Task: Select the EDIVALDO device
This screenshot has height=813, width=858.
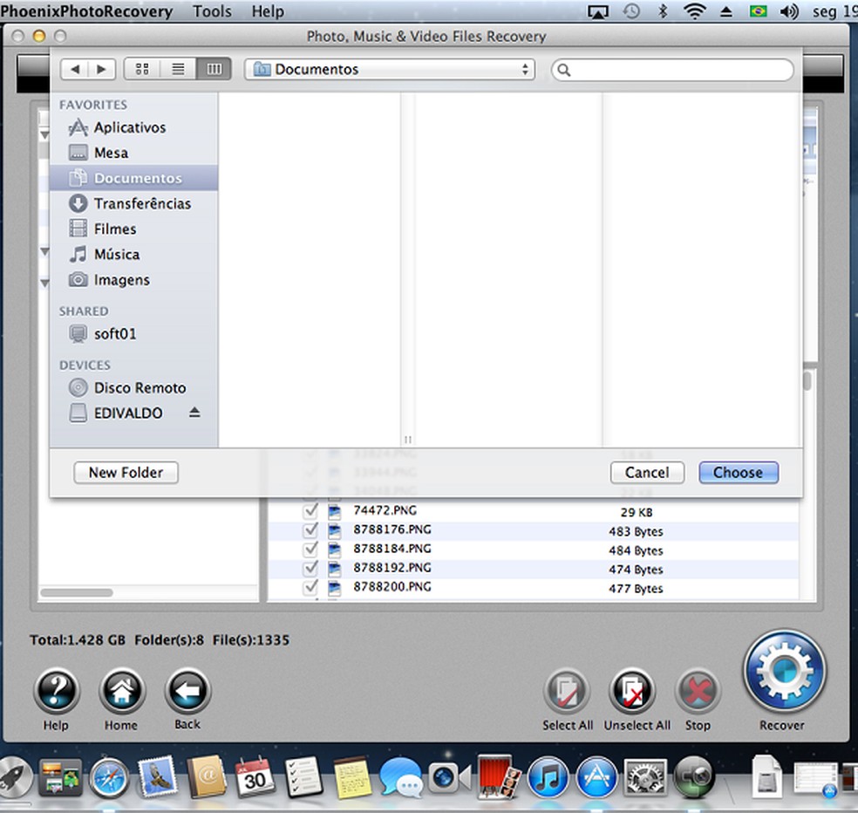Action: click(128, 413)
